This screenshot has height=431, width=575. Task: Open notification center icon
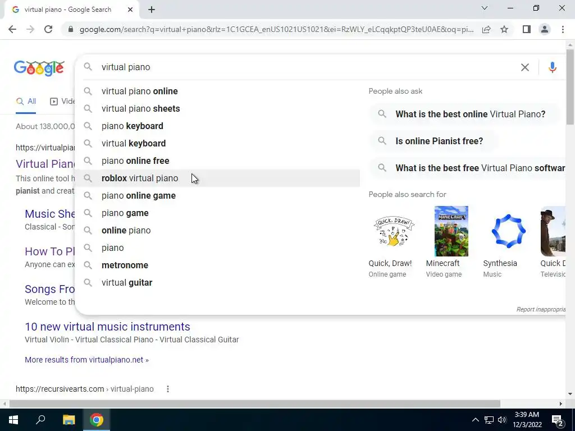558,420
